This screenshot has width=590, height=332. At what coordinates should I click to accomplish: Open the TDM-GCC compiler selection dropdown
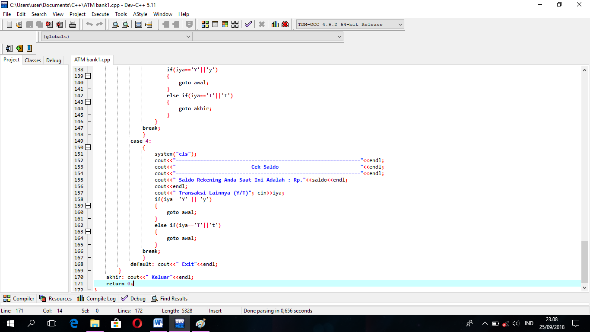(400, 24)
